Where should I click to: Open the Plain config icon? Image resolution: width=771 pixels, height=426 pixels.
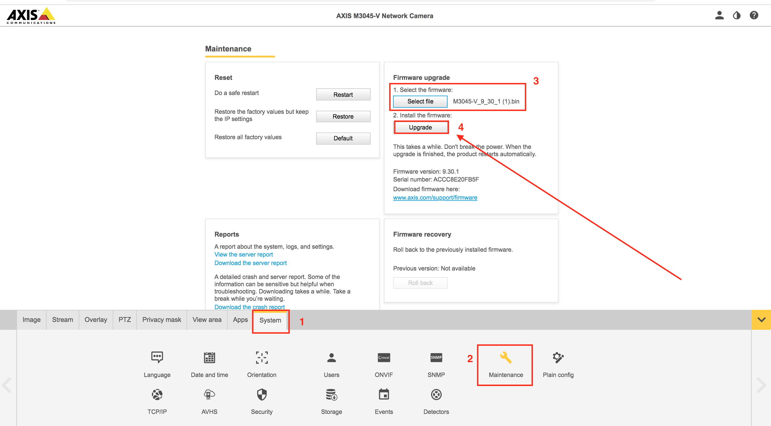coord(558,358)
